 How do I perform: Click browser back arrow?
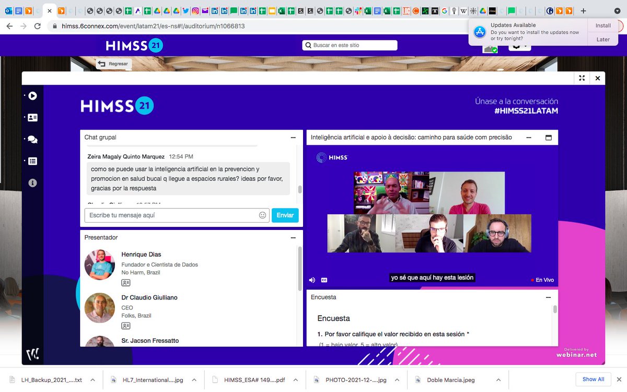[9, 26]
